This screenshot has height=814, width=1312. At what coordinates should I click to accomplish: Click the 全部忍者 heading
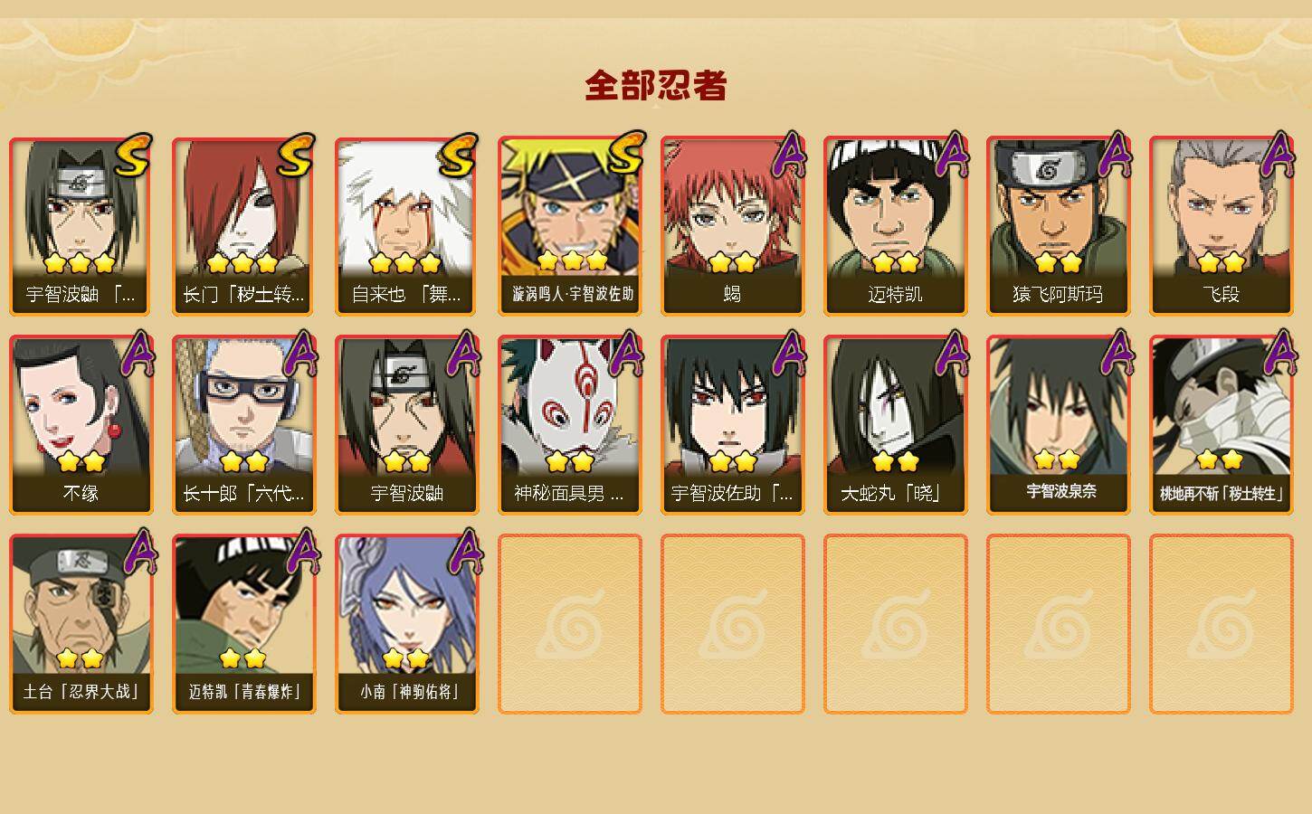click(656, 85)
